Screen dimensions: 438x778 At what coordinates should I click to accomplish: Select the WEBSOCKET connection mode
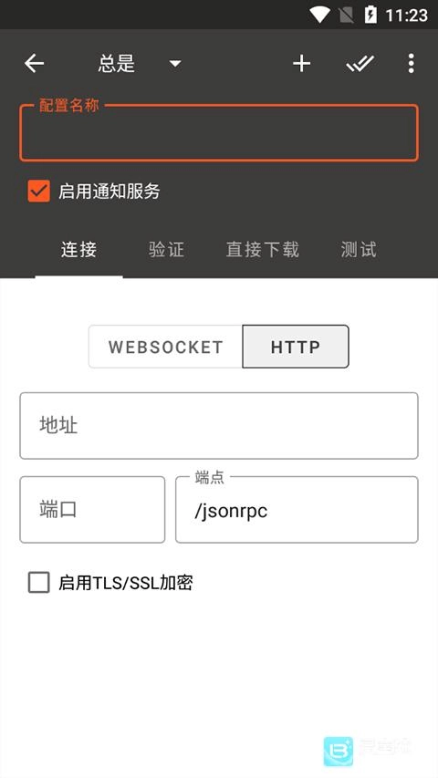(166, 347)
